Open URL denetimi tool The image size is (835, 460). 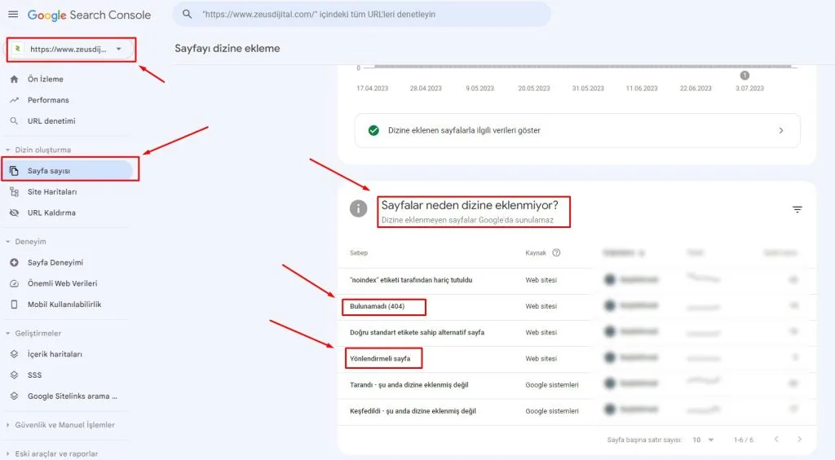tap(51, 121)
